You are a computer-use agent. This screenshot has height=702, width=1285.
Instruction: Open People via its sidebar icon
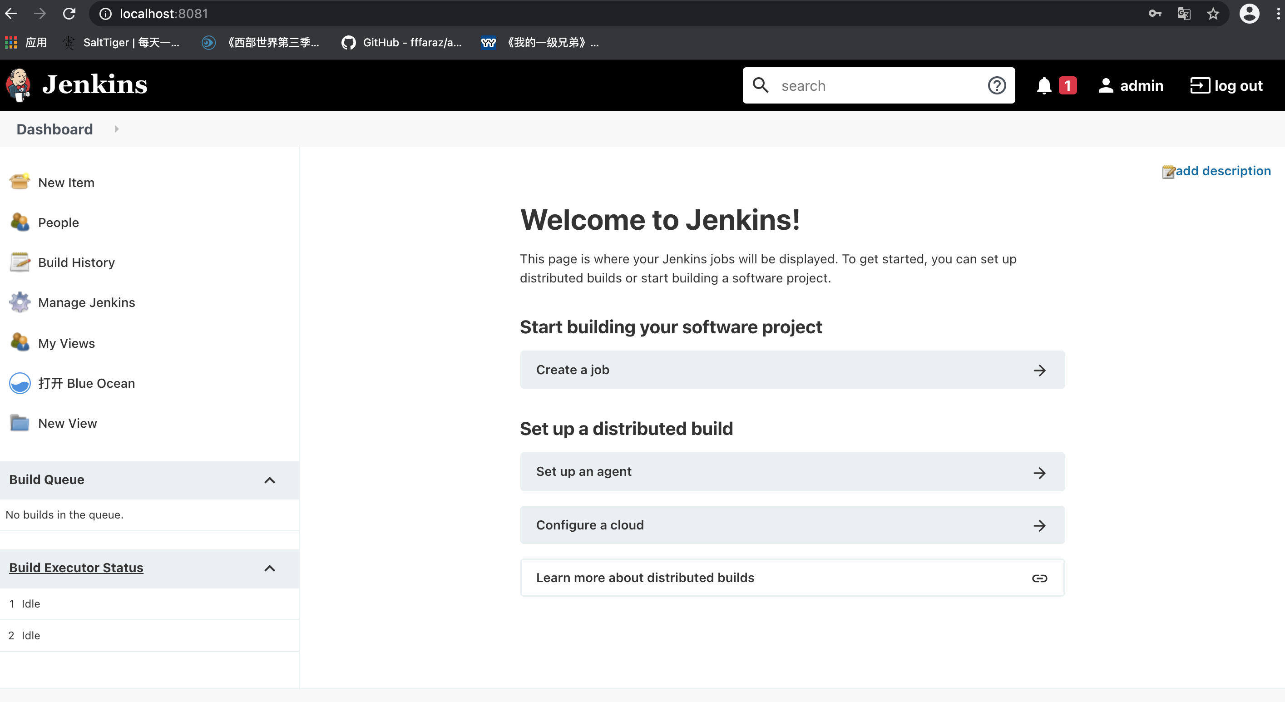click(x=20, y=222)
